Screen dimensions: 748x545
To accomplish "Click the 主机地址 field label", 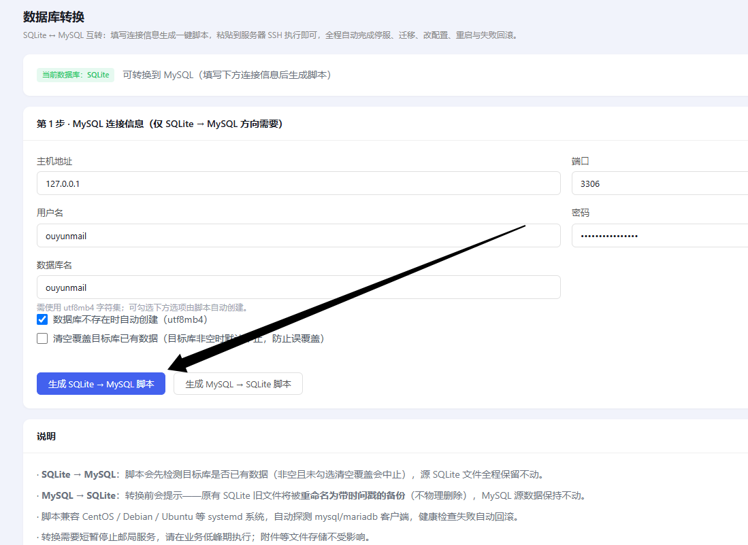I will (x=54, y=161).
